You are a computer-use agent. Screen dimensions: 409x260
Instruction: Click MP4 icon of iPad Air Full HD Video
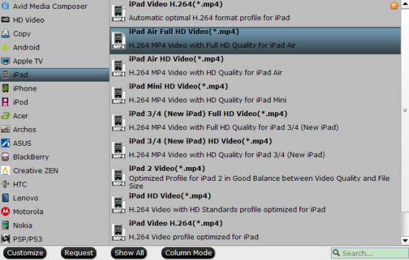(118, 40)
